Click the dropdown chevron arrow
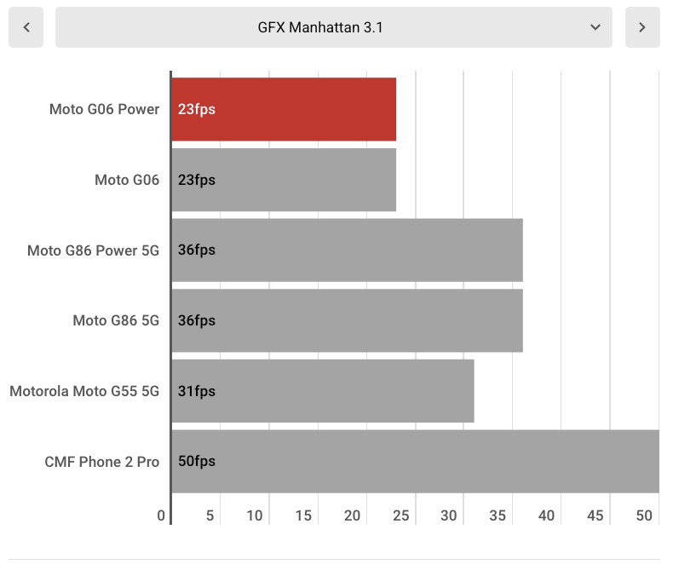Screen dimensions: 673x564 coord(595,27)
